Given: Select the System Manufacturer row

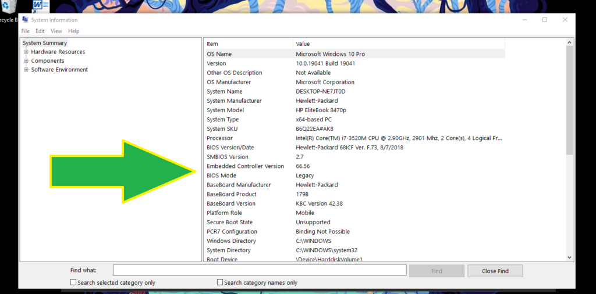Looking at the screenshot, I should coord(355,101).
